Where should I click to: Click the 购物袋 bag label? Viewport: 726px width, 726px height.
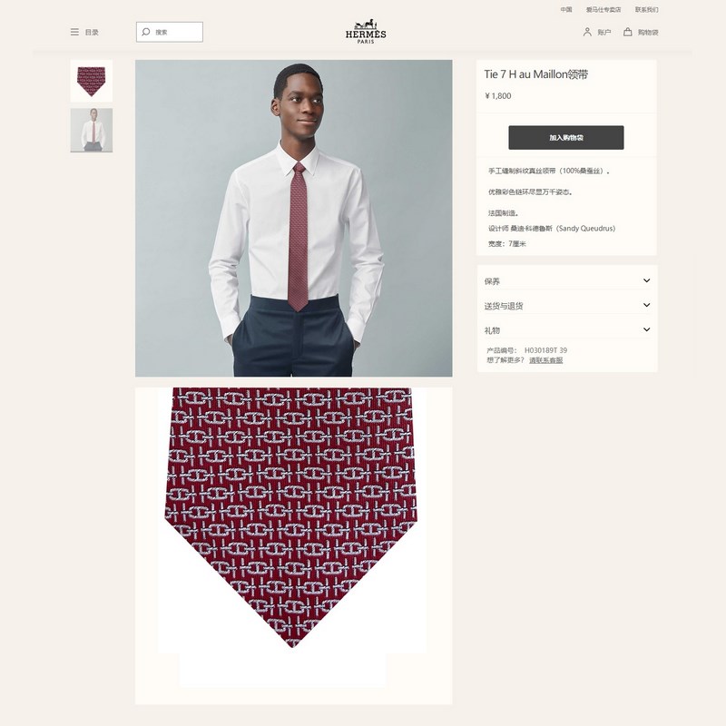pyautogui.click(x=648, y=32)
